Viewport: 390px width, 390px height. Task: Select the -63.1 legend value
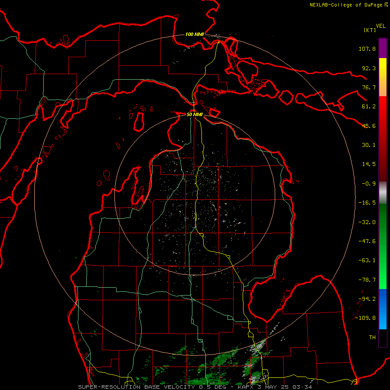point(367,260)
